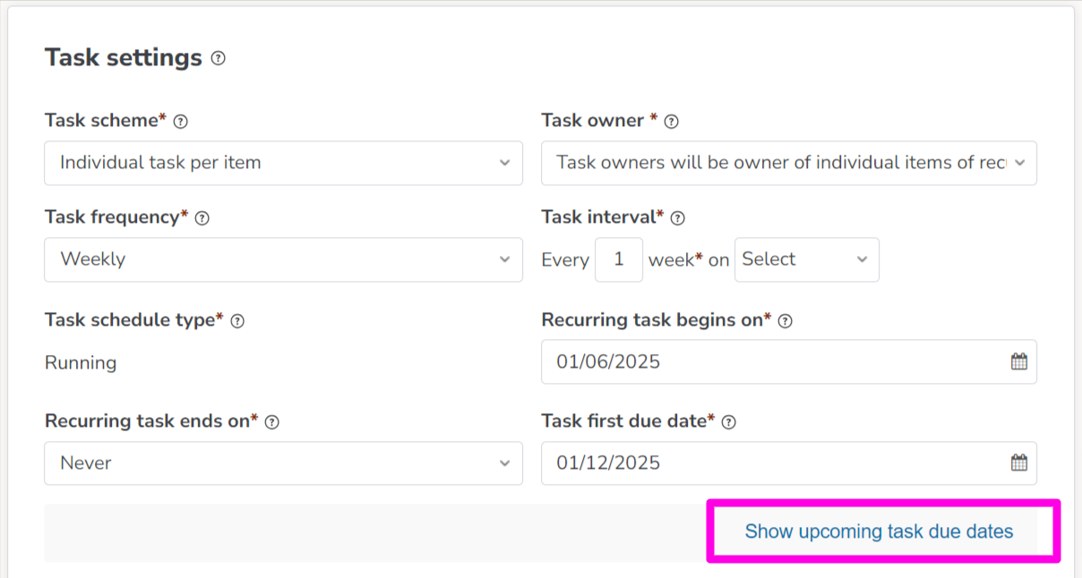Click the Task frequency help icon
1082x578 pixels.
(203, 217)
